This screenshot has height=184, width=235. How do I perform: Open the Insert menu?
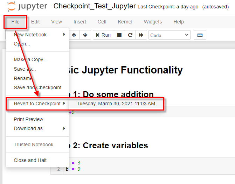point(80,22)
